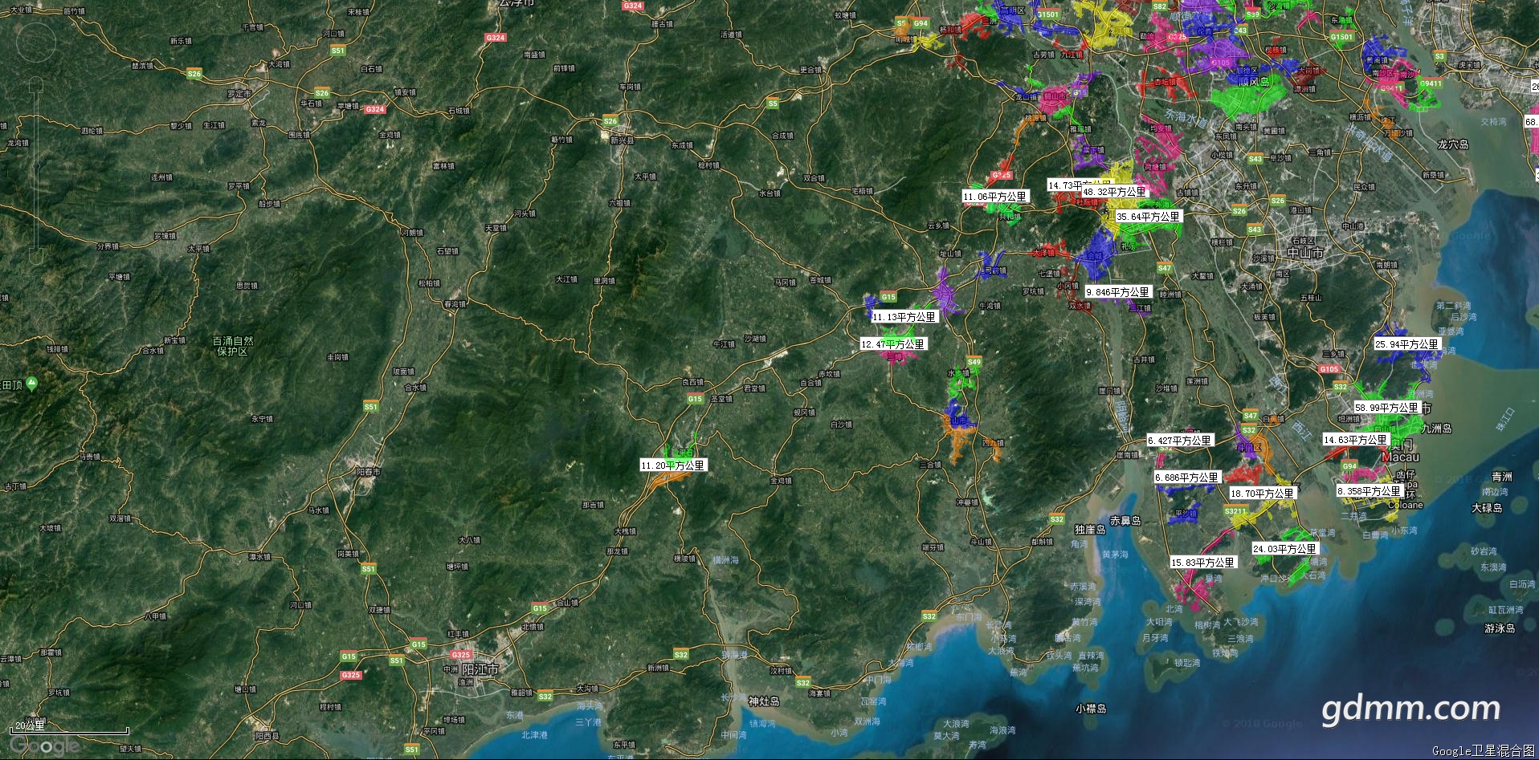
Task: Select the 6.686平方公里 area label
Action: (x=1186, y=478)
